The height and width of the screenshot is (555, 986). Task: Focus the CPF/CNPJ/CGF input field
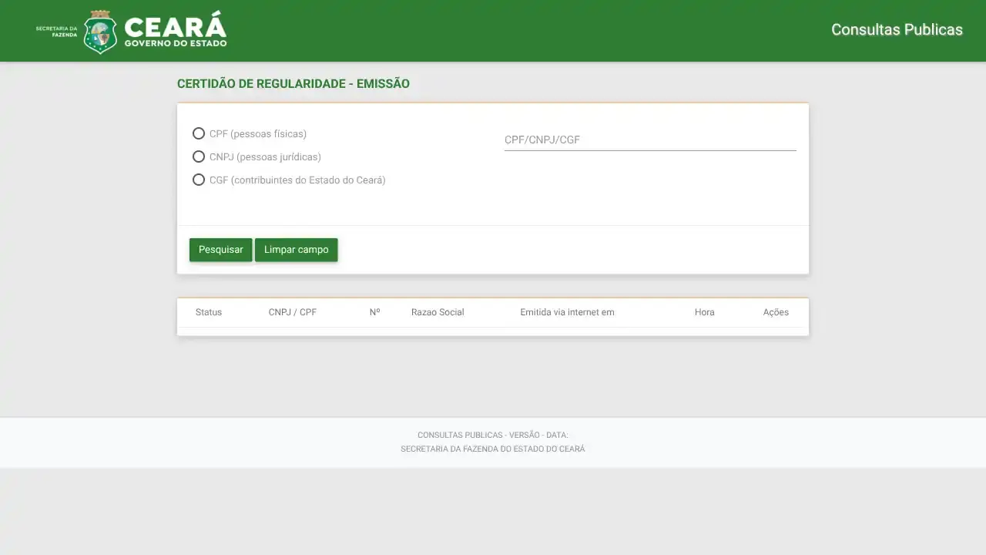click(x=649, y=140)
